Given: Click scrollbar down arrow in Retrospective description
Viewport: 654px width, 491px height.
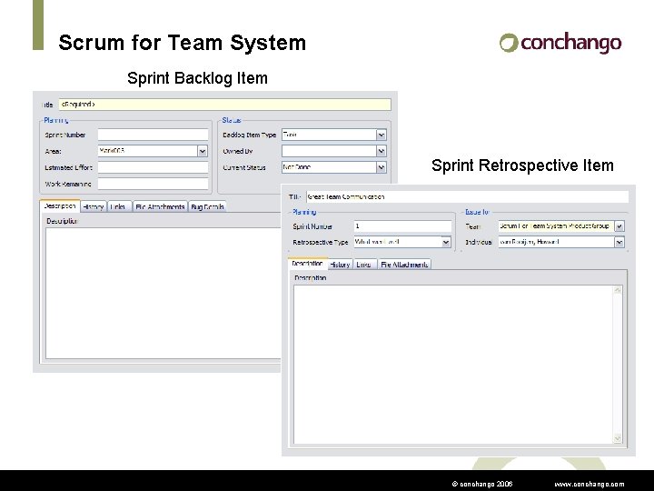Looking at the screenshot, I should pyautogui.click(x=618, y=438).
